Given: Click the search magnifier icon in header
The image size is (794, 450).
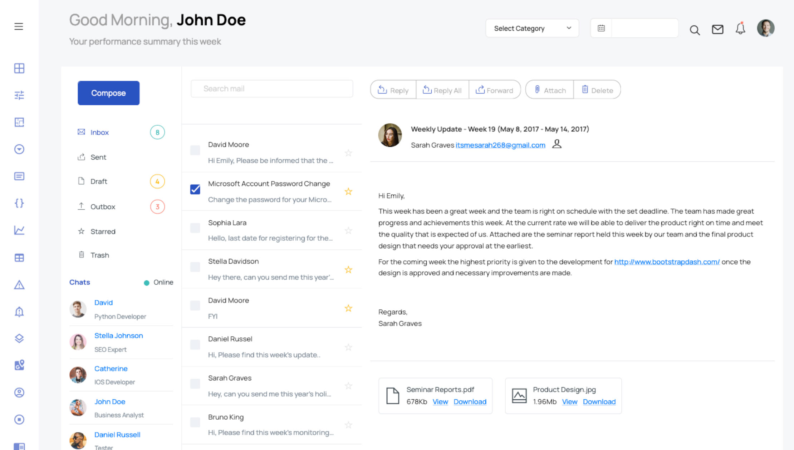Looking at the screenshot, I should pos(695,30).
